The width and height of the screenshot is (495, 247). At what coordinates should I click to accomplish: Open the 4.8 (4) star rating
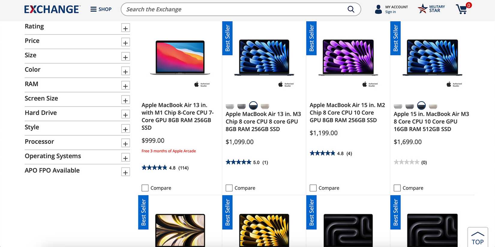coord(331,153)
